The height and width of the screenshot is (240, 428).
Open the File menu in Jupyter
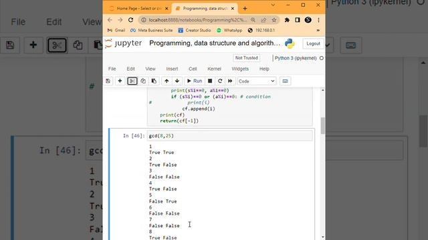(x=112, y=69)
